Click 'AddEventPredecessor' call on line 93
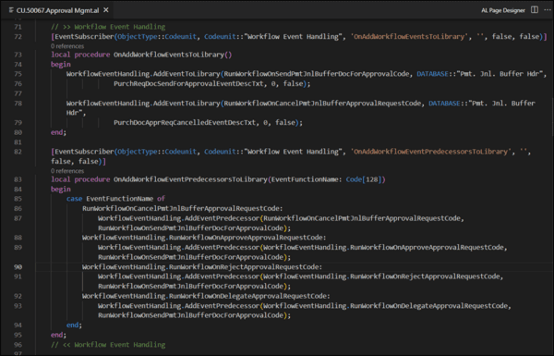 (x=222, y=306)
